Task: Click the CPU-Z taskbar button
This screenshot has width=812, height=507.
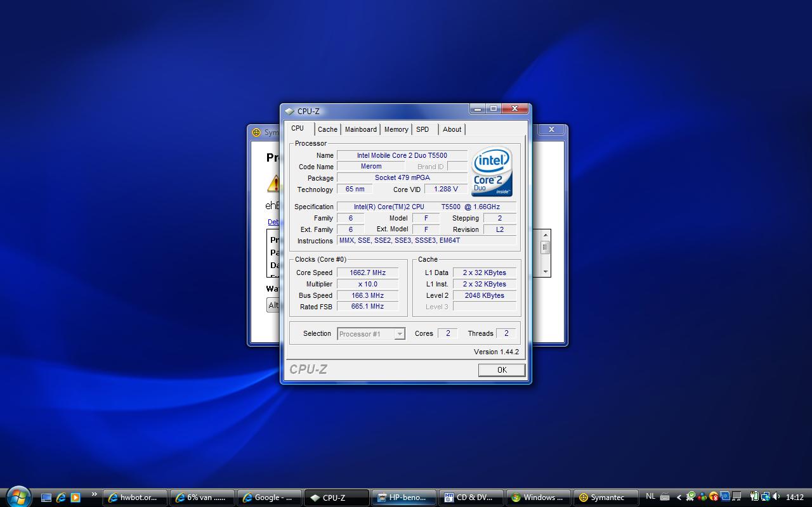Action: pos(337,497)
